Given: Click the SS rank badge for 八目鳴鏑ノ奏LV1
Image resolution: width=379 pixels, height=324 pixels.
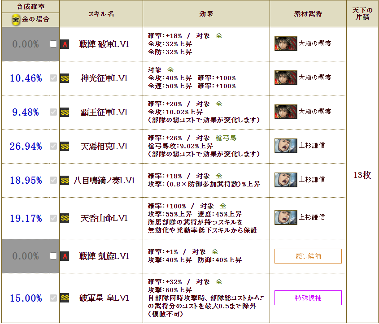Looking at the screenshot, I should click(x=65, y=180).
